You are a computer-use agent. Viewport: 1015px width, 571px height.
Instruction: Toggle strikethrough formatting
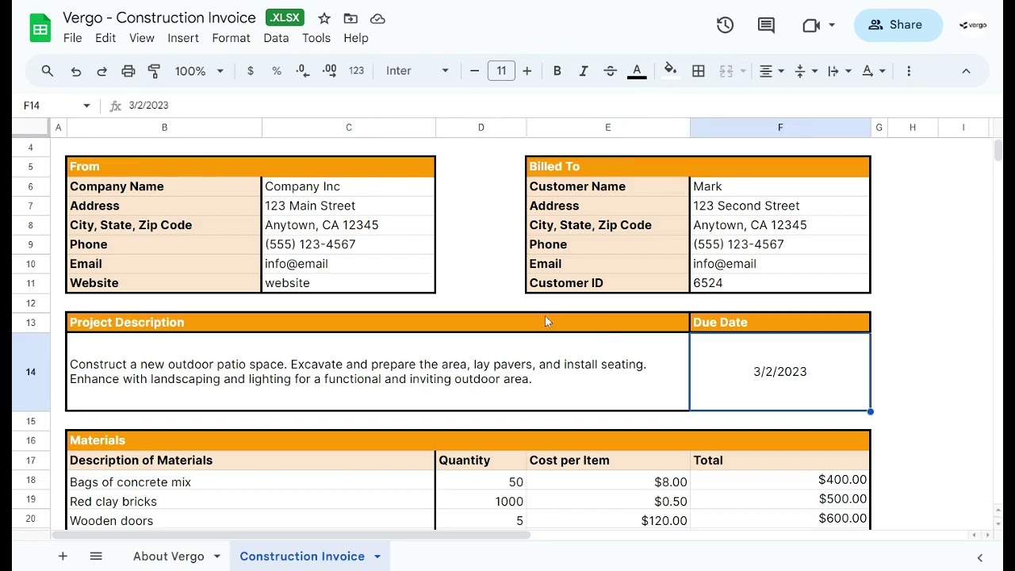point(610,71)
